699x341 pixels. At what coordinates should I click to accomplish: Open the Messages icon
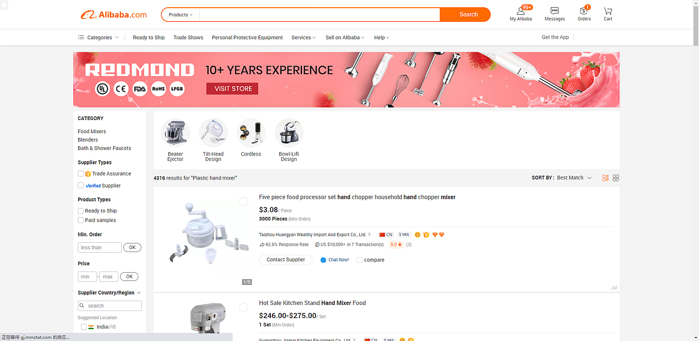coord(554,11)
